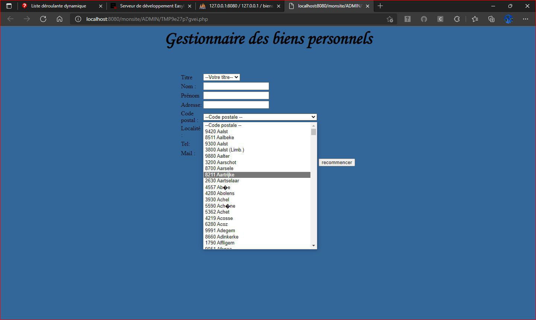This screenshot has height=320, width=536.
Task: Click the browser back arrow
Action: pyautogui.click(x=10, y=19)
